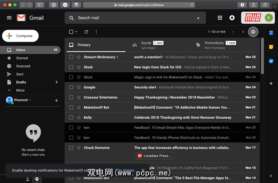
Task: Select the Stewart McGrenary email checkbox
Action: [x=71, y=57]
